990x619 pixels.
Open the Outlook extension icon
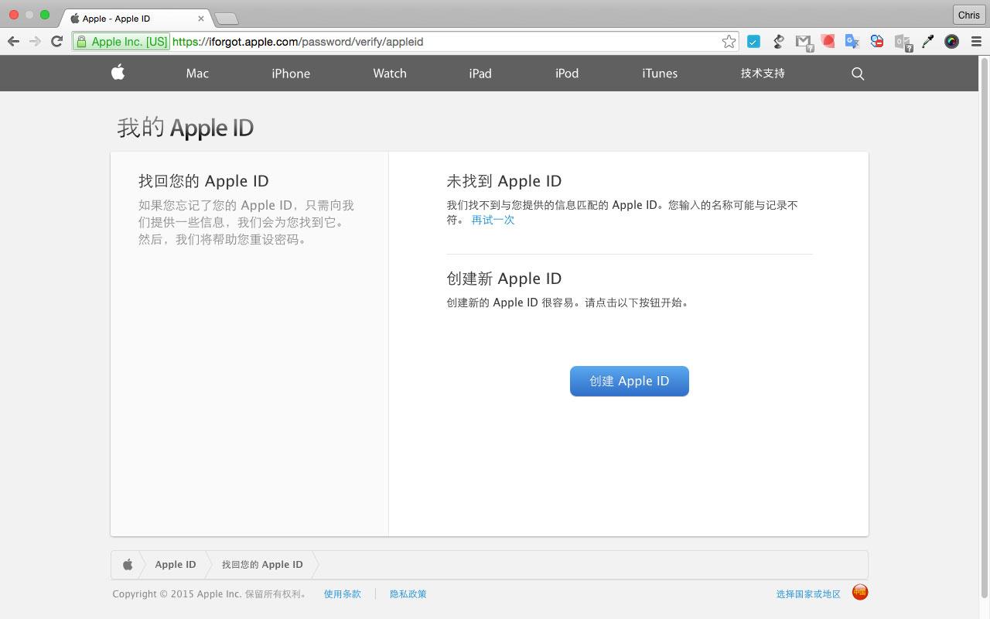point(903,43)
